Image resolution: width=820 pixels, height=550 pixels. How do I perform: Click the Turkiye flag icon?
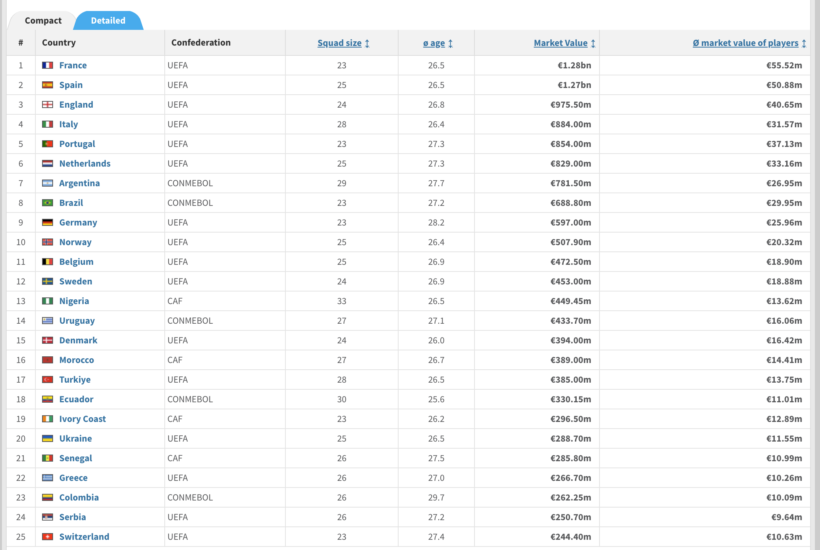point(48,379)
